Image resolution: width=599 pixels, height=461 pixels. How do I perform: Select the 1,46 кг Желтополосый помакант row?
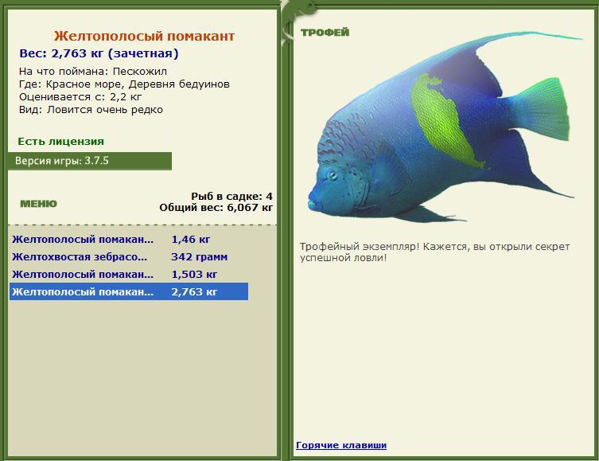(x=129, y=240)
